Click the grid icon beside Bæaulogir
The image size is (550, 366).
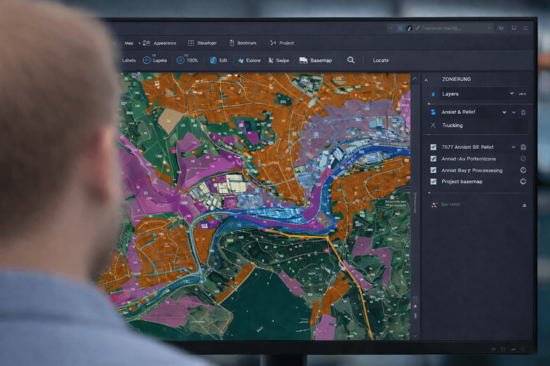click(191, 43)
